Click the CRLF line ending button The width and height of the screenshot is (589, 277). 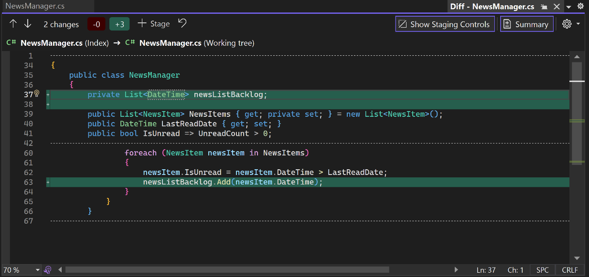(569, 270)
